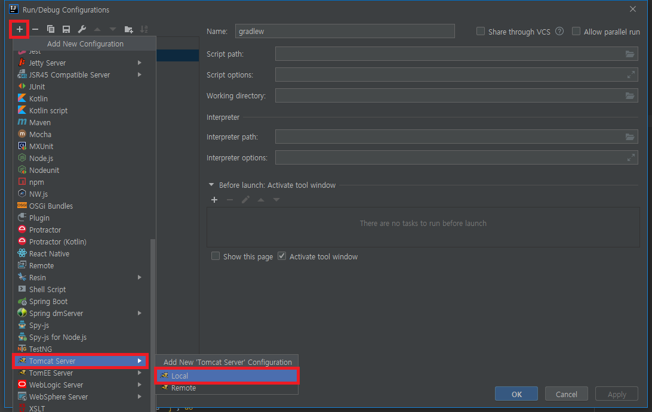The height and width of the screenshot is (412, 652).
Task: Choose Remote Tomcat Server configuration
Action: (227, 388)
